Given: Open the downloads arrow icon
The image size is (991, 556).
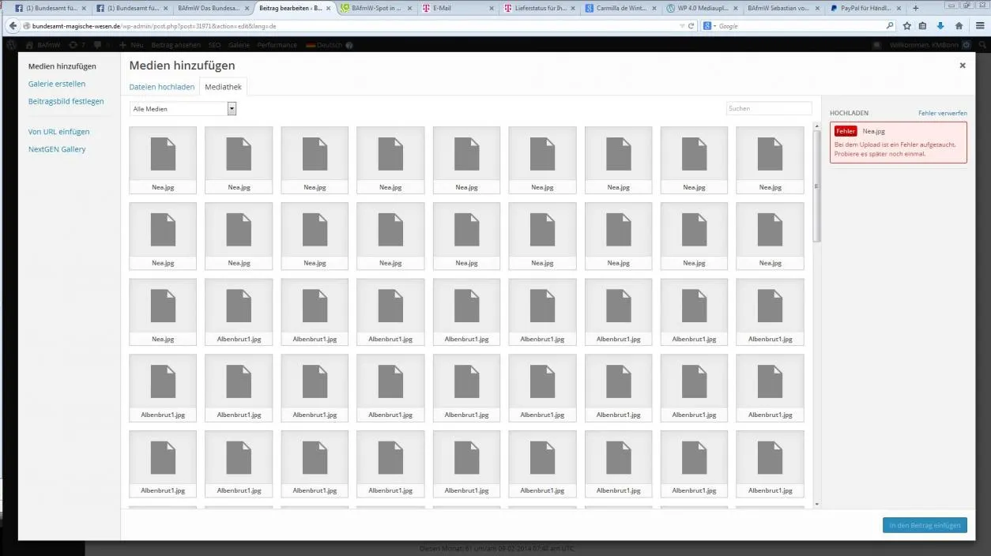Looking at the screenshot, I should [x=940, y=25].
